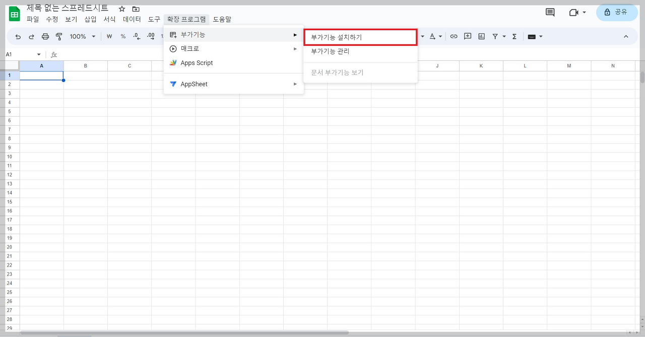Click the print icon in toolbar
The height and width of the screenshot is (337, 645).
click(45, 37)
